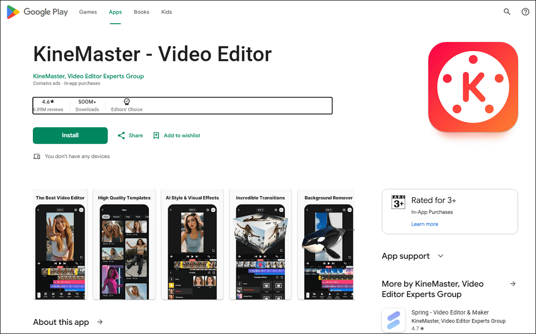Click the Editors' Choice badge icon
The height and width of the screenshot is (334, 536).
pyautogui.click(x=127, y=102)
